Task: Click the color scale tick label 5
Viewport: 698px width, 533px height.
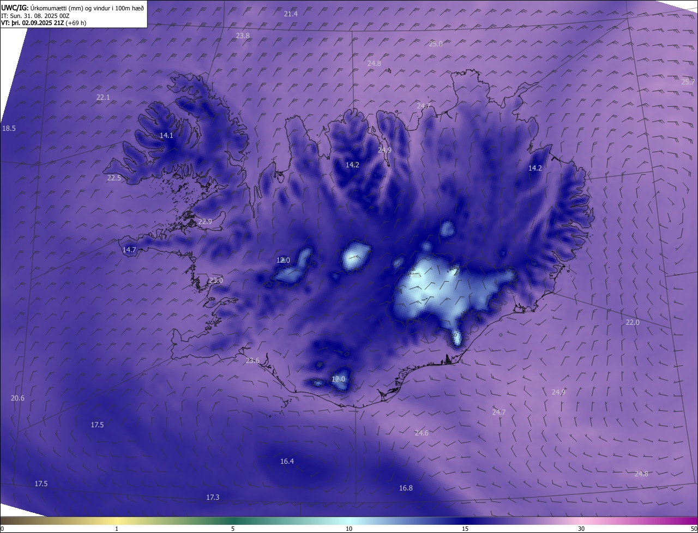Action: pos(233,529)
